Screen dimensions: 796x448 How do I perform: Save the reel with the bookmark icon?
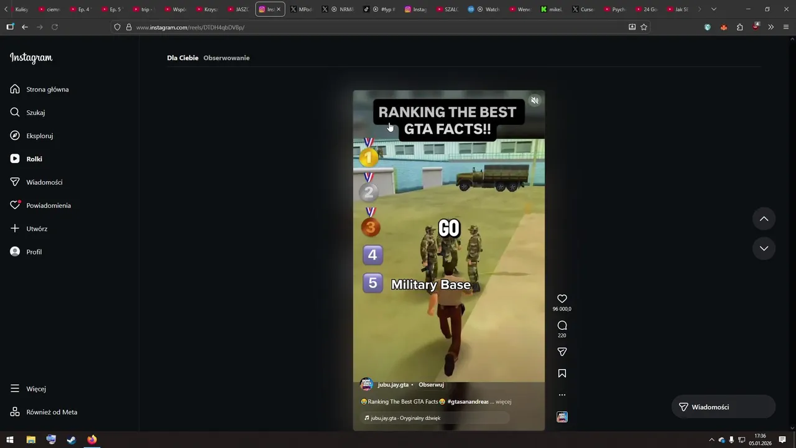pyautogui.click(x=562, y=373)
